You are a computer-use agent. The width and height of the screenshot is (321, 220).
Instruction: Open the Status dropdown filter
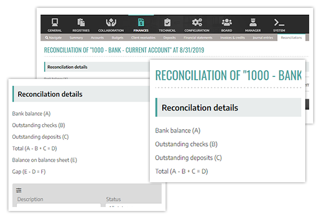click(133, 205)
